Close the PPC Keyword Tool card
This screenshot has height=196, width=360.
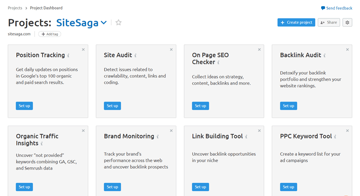pyautogui.click(x=347, y=130)
